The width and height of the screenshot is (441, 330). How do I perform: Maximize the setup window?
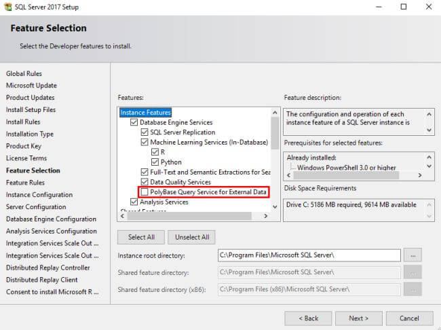(x=404, y=7)
